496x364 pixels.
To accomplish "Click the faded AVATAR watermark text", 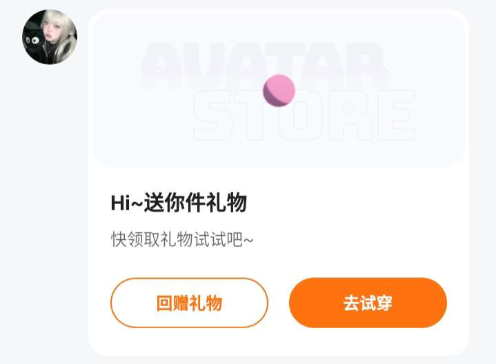I will point(264,66).
